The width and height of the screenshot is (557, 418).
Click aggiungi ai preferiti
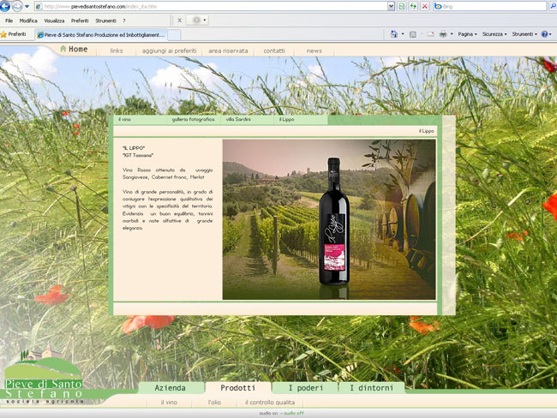pyautogui.click(x=169, y=51)
